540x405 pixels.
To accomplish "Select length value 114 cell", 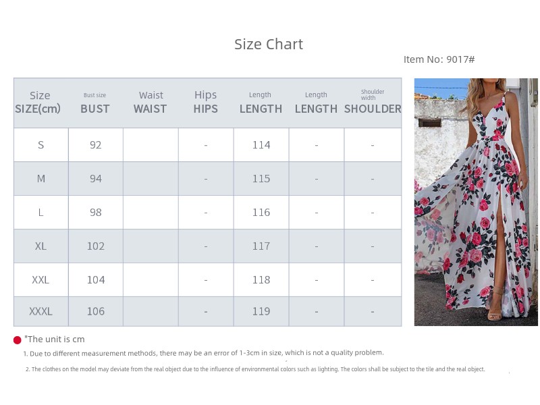I will 261,145.
